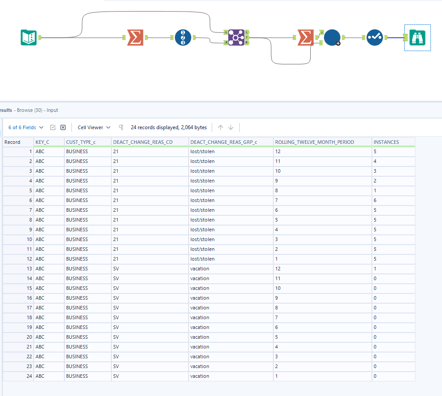The image size is (442, 396).
Task: Click the J output anchor of the Join tool
Action: [248, 37]
